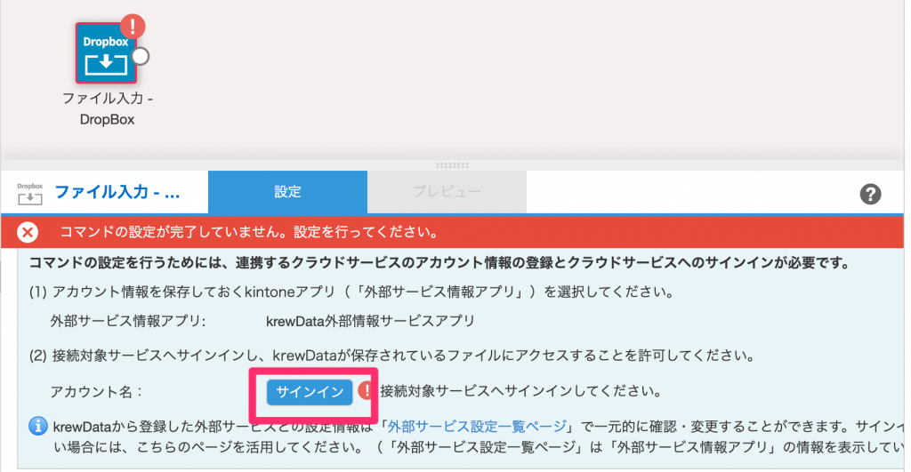This screenshot has width=911, height=472.
Task: Click the サインイン button
Action: click(x=310, y=392)
